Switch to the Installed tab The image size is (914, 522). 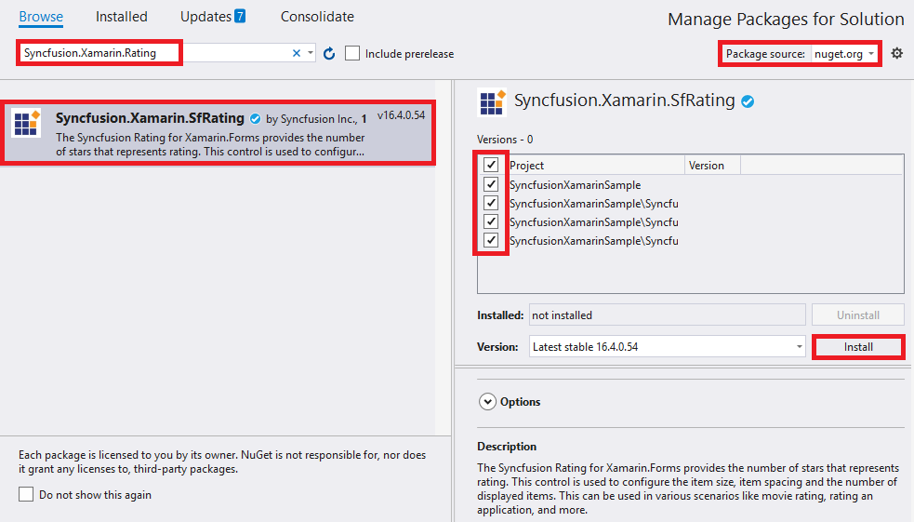(122, 17)
